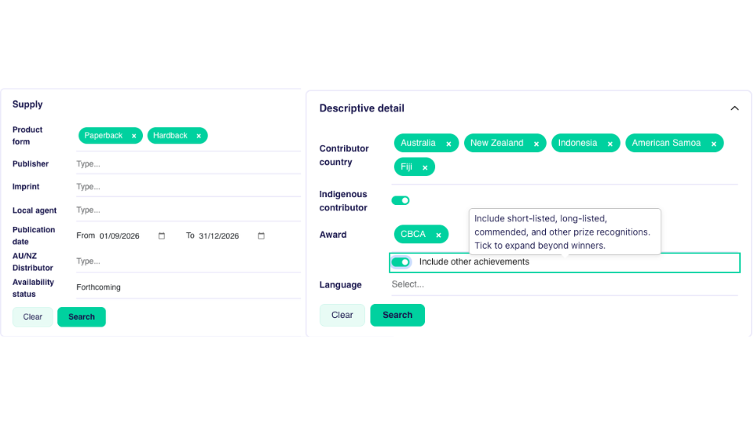
Task: Remove New Zealand contributor country tag
Action: pyautogui.click(x=536, y=144)
